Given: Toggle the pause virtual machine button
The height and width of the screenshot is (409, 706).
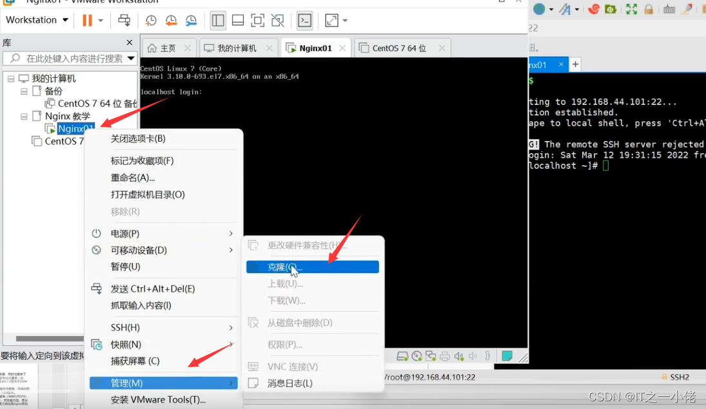Looking at the screenshot, I should pos(87,20).
